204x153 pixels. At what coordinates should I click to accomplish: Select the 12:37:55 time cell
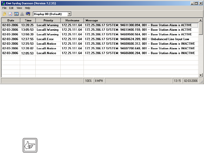tap(28, 39)
